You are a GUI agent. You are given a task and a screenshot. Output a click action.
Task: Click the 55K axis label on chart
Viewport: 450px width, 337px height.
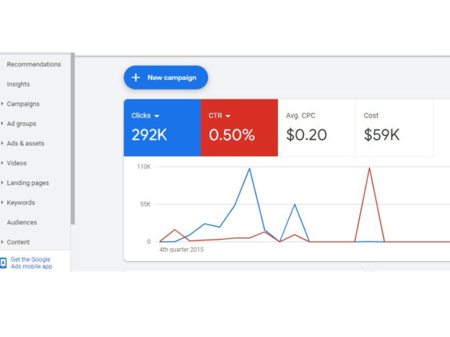[x=145, y=204]
